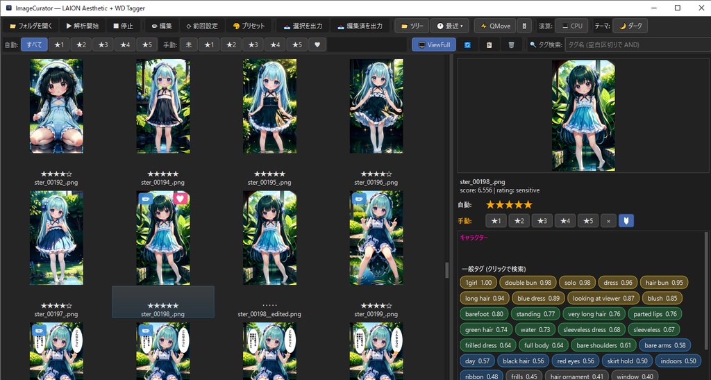Viewport: 711px width, 380px height.
Task: Toggle ダーク dark theme button
Action: tap(630, 26)
